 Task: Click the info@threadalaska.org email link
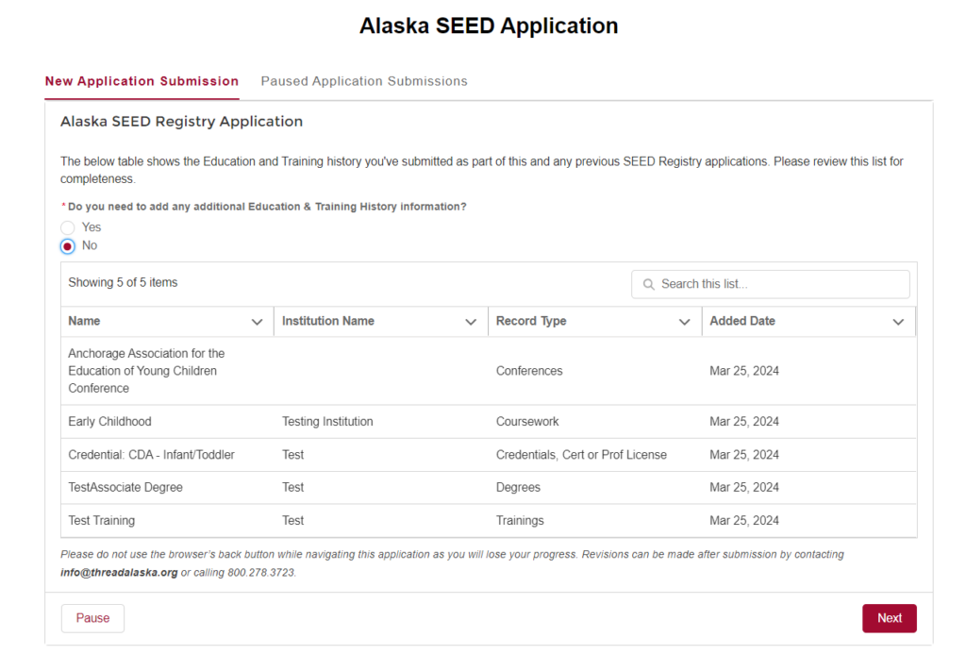point(119,573)
